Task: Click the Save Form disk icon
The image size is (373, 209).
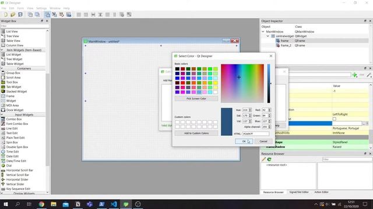Action: point(20,15)
